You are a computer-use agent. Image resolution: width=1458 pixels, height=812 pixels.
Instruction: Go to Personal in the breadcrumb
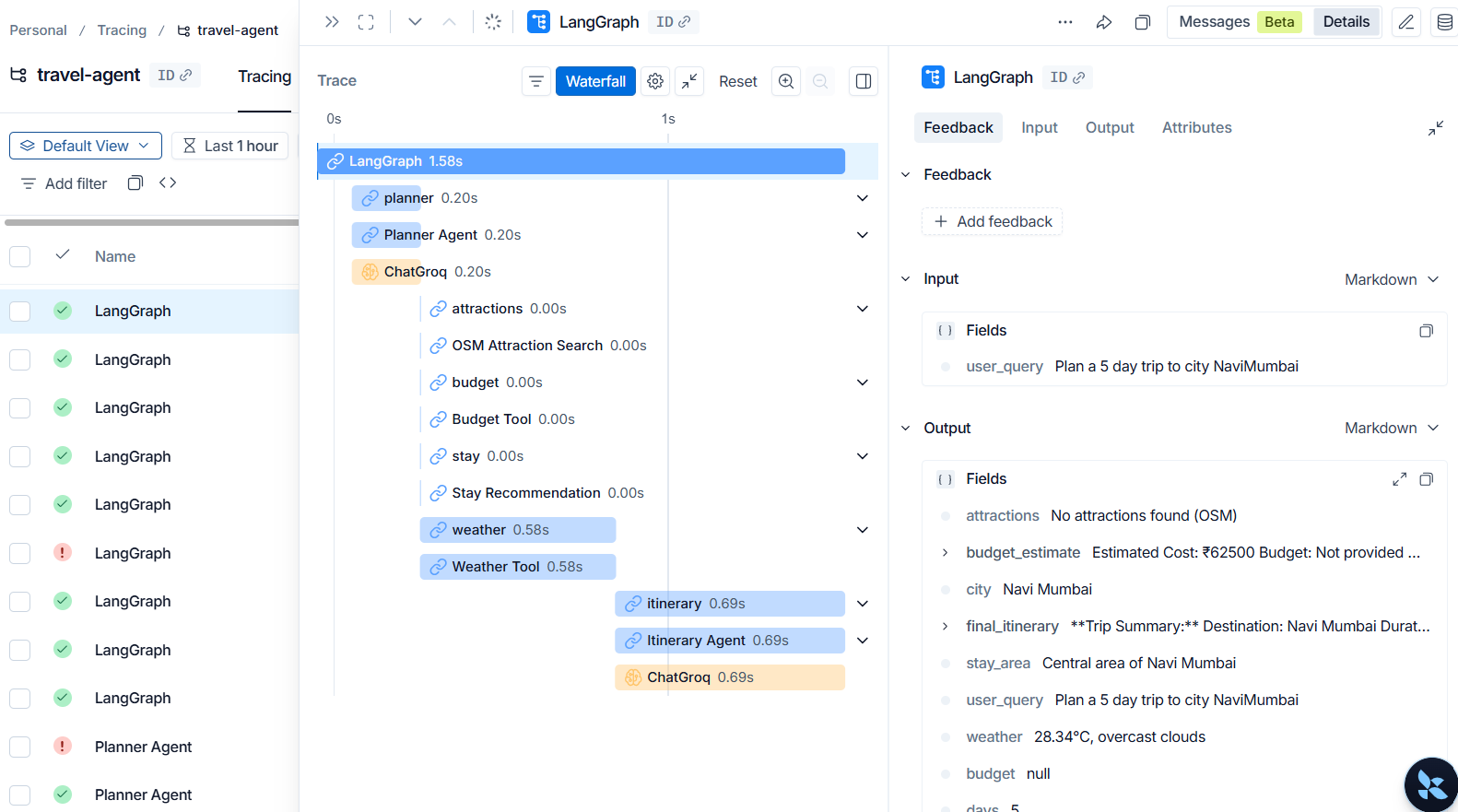click(x=38, y=30)
